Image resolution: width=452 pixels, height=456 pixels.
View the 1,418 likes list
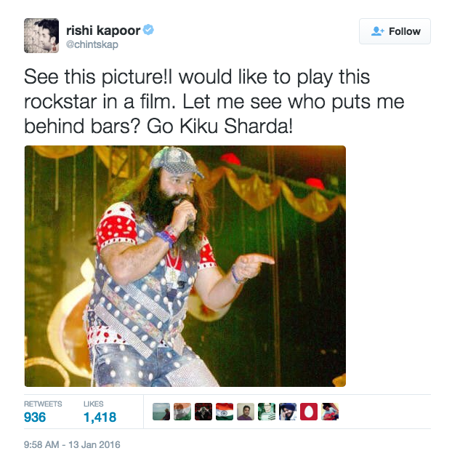100,417
